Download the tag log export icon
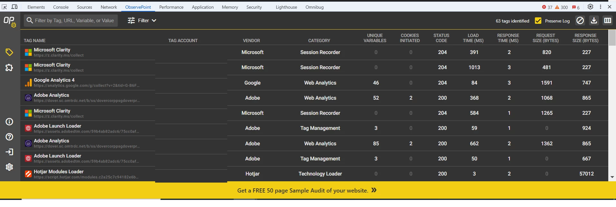616x207 pixels. point(594,21)
